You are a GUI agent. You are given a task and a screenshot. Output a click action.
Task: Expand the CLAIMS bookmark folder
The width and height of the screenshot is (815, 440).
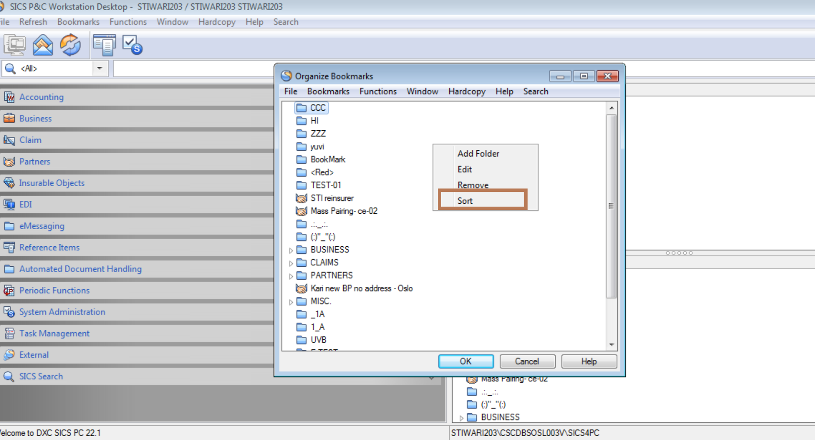point(291,263)
